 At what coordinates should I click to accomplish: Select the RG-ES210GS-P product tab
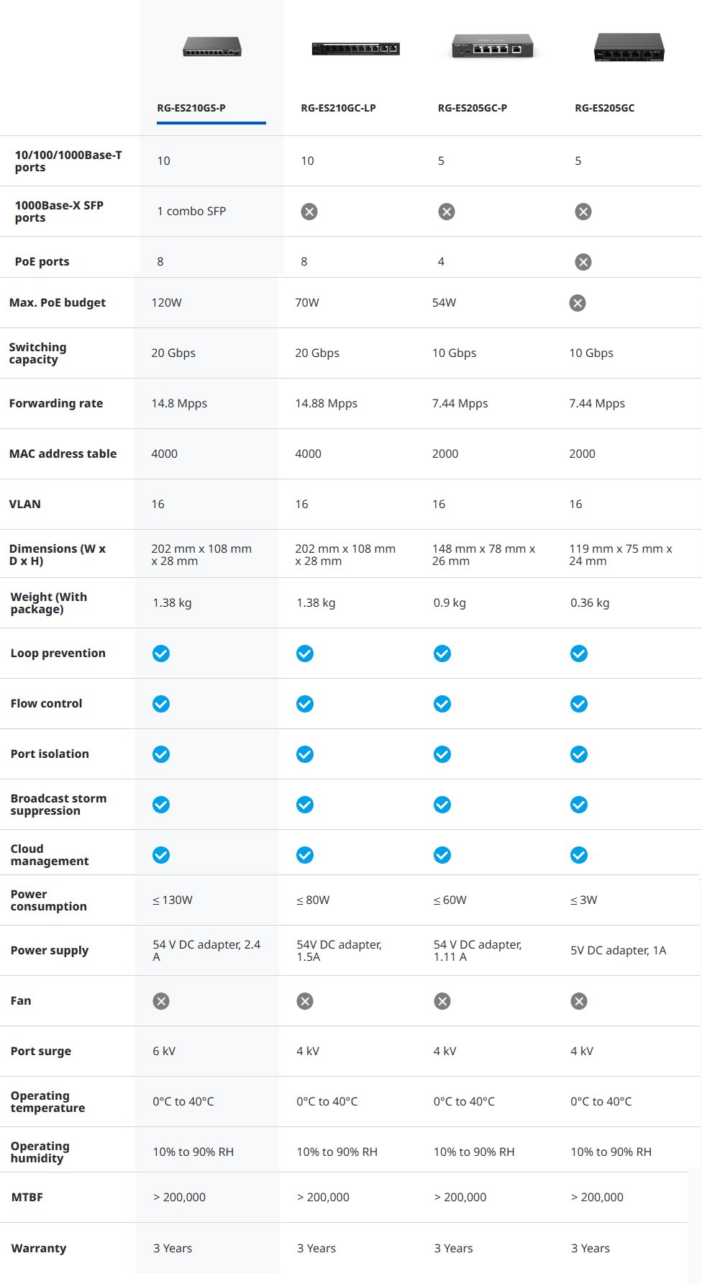point(191,108)
